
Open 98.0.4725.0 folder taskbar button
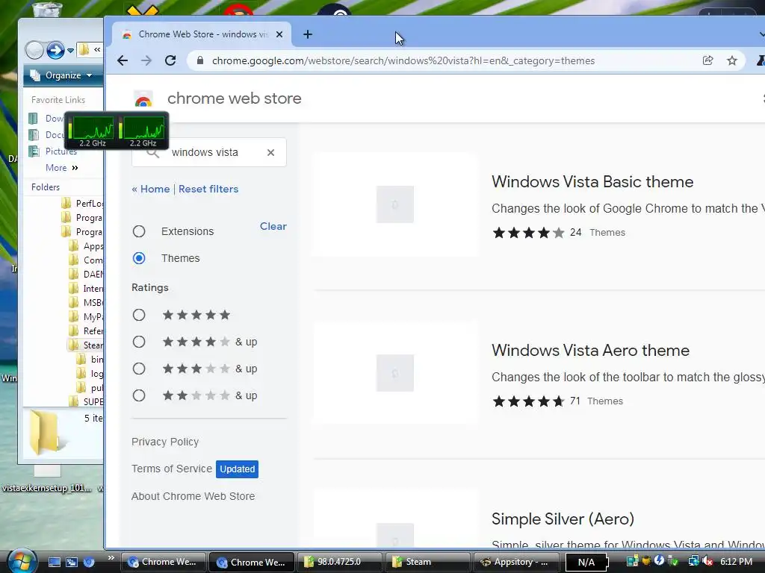339,562
